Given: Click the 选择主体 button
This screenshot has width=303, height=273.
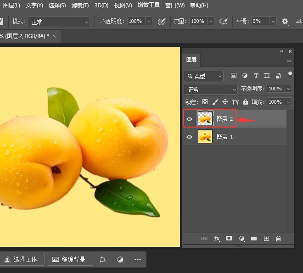Looking at the screenshot, I should tap(23, 259).
